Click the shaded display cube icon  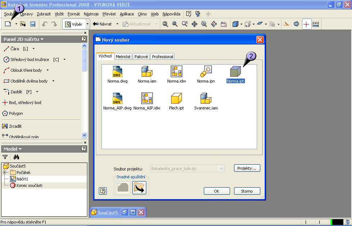tap(235, 24)
